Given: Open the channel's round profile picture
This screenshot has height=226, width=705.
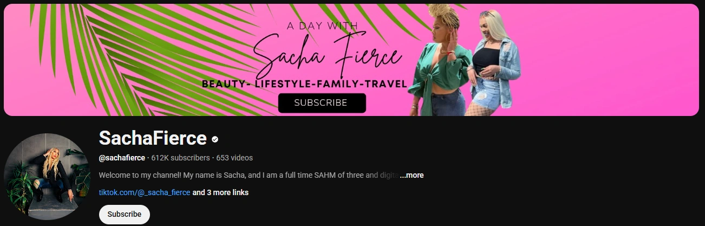Looking at the screenshot, I should [47, 176].
